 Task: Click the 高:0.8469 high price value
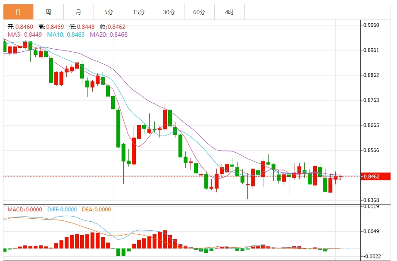click(51, 27)
